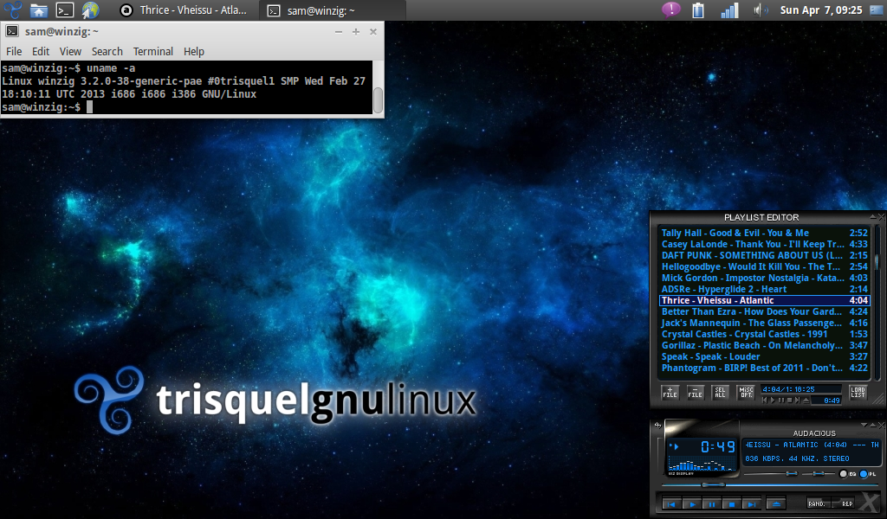The height and width of the screenshot is (519, 887).
Task: Click mini pause button in Playlist Editor
Action: coord(781,400)
